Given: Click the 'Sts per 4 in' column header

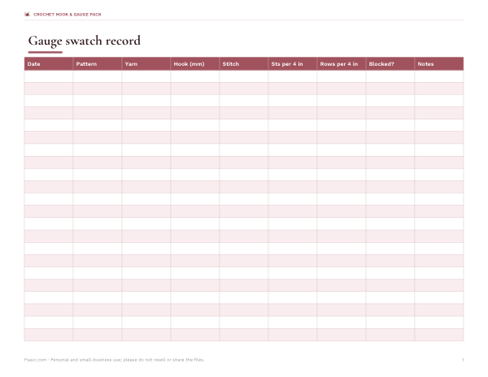Looking at the screenshot, I should tap(293, 64).
